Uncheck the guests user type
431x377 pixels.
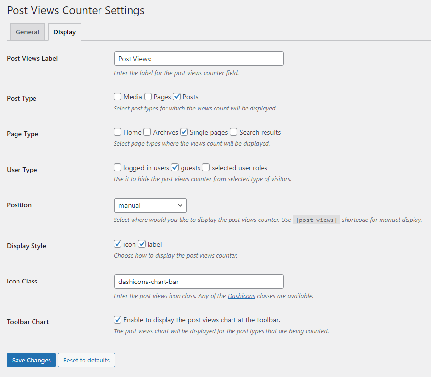point(175,167)
